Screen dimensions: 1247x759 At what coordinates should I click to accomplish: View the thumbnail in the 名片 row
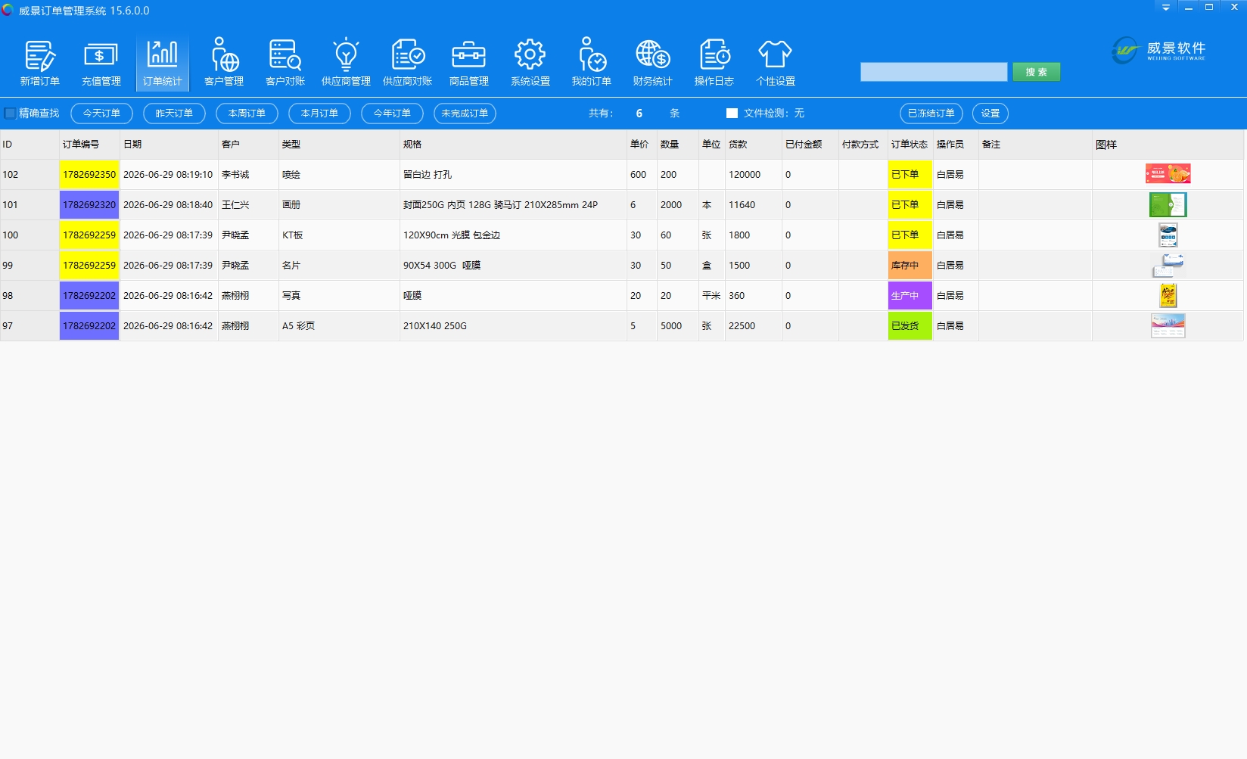[x=1168, y=265]
